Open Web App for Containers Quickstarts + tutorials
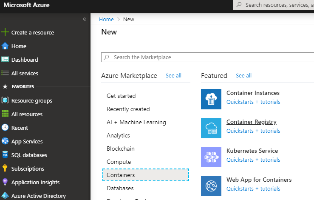 [253, 189]
